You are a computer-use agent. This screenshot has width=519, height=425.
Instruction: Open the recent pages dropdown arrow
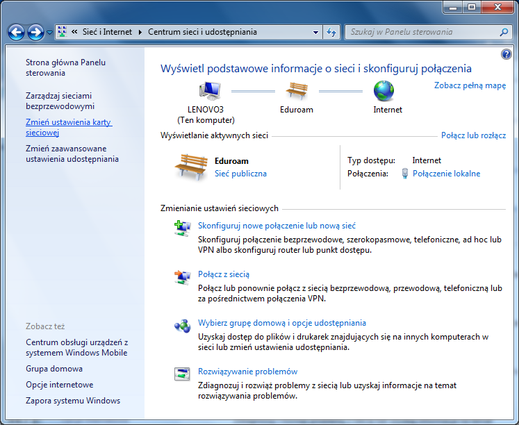coord(49,33)
